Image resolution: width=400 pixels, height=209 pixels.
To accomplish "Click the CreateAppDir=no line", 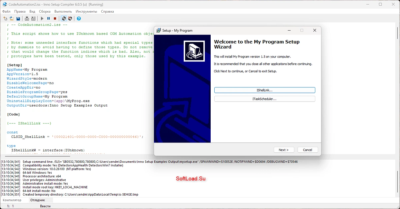I will click(x=24, y=88).
